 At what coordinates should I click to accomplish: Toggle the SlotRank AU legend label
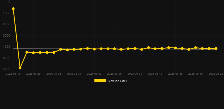117,81
